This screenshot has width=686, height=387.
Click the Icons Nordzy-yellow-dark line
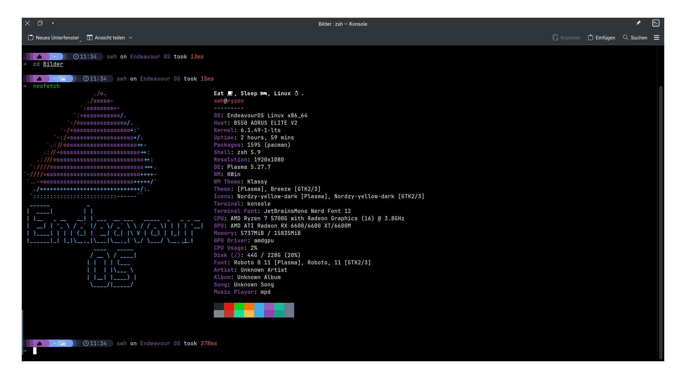pyautogui.click(x=319, y=197)
